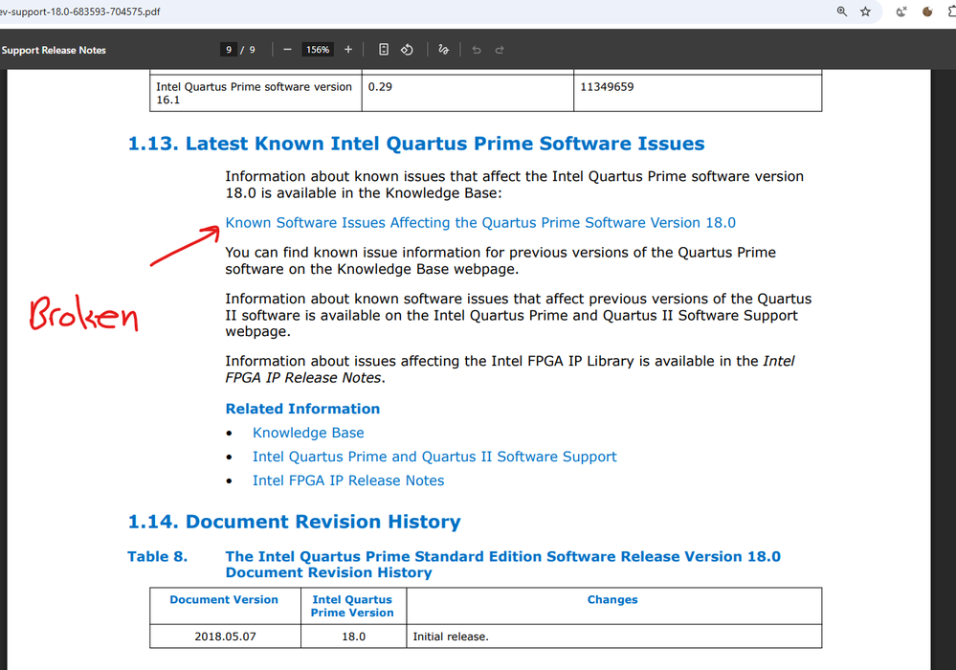
Task: Select the draw annotation tool
Action: click(x=443, y=50)
